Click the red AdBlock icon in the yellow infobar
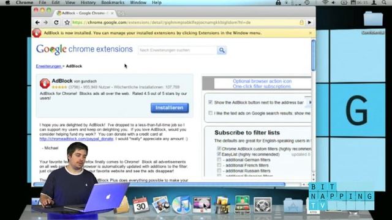 37,33
